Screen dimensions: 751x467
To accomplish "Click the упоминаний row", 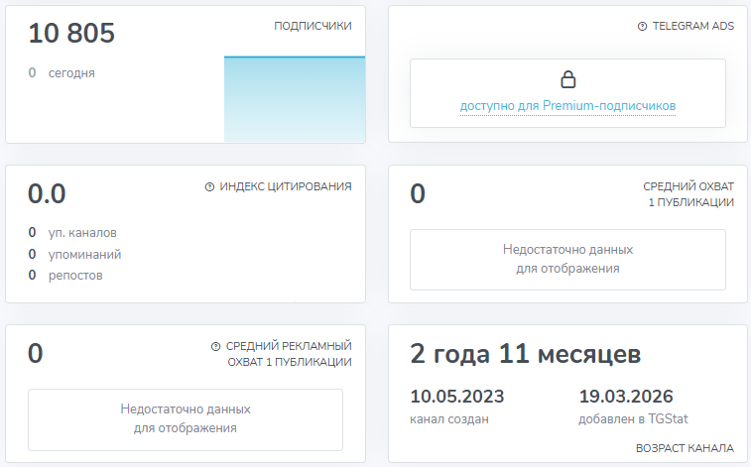I will 74,254.
